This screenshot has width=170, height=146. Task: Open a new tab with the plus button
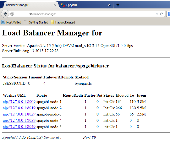point(118,5)
